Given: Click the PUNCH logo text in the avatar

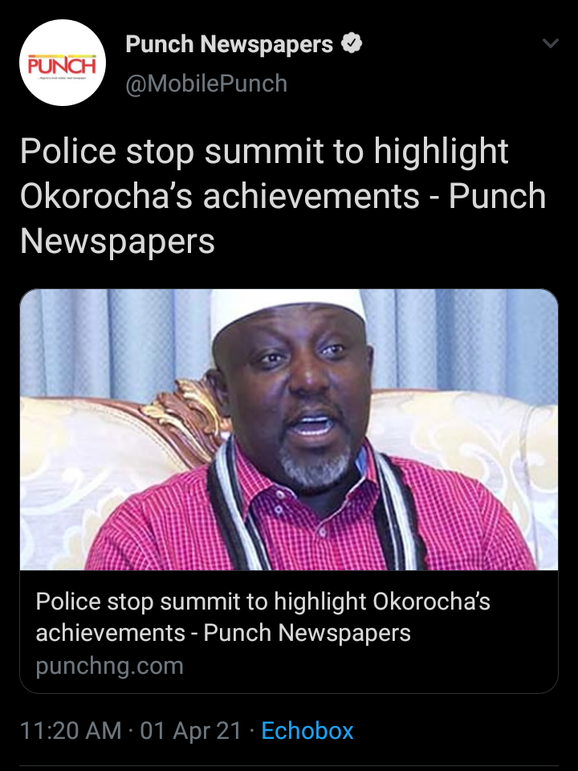Looking at the screenshot, I should point(62,65).
